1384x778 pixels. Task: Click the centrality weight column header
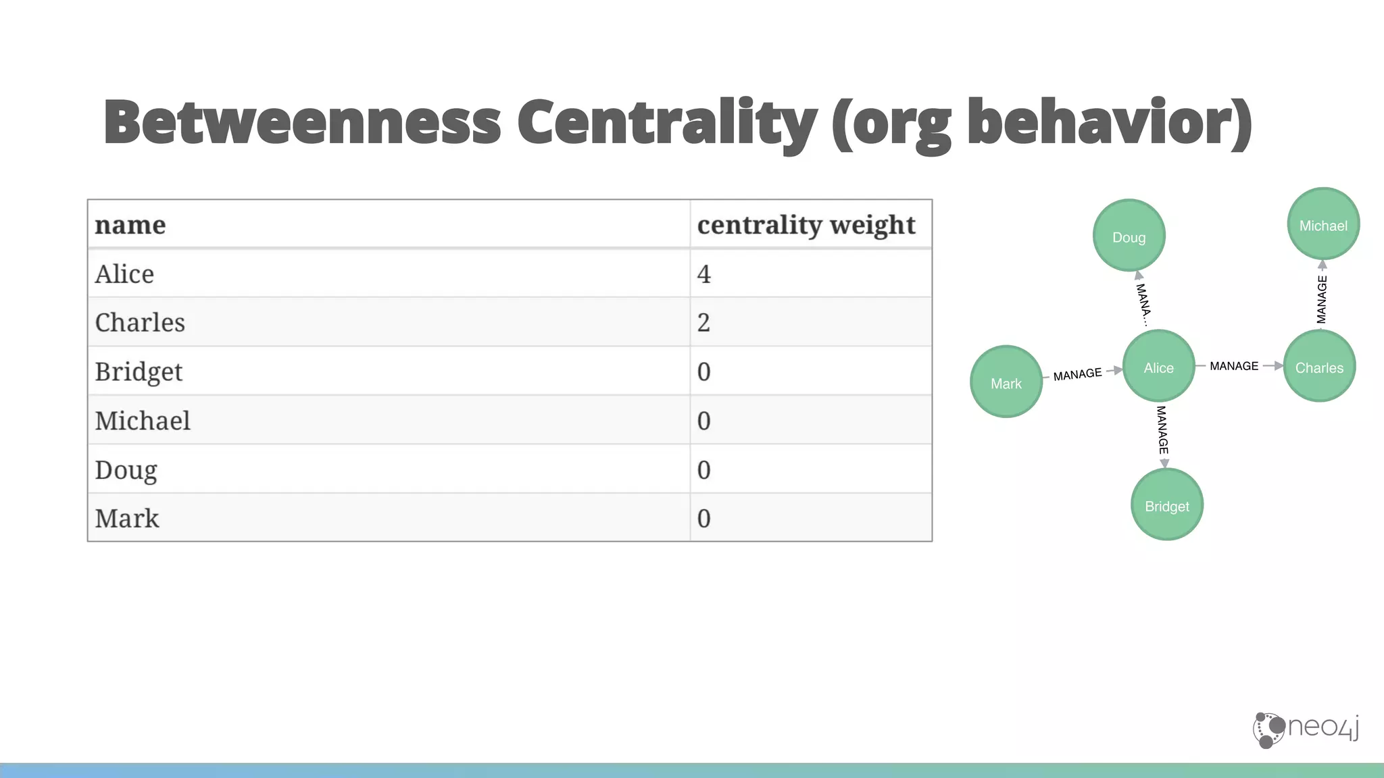click(x=806, y=226)
